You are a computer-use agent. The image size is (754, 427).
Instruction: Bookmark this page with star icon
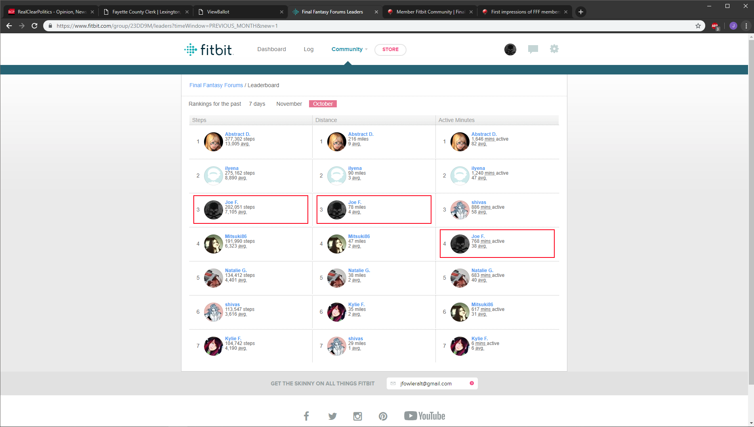point(698,26)
